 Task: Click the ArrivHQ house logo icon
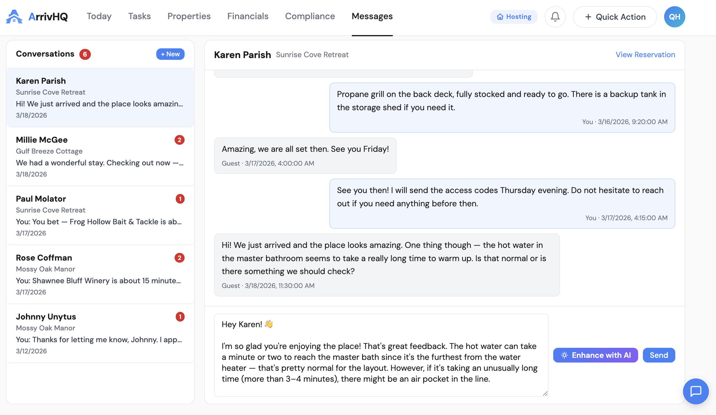(x=14, y=17)
